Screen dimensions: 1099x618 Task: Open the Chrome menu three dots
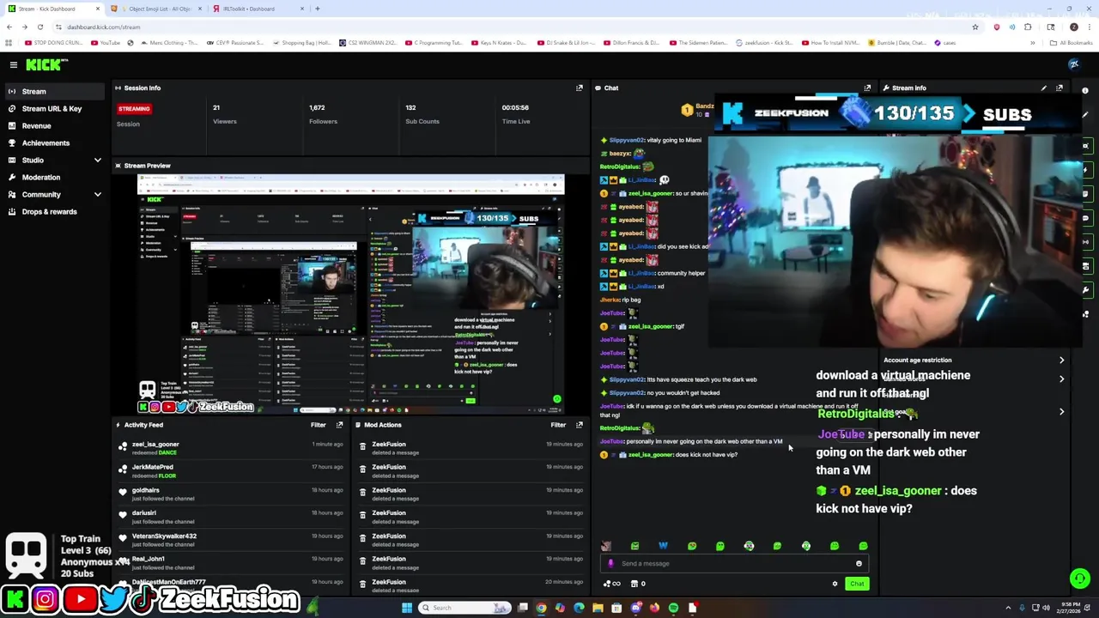[1089, 27]
